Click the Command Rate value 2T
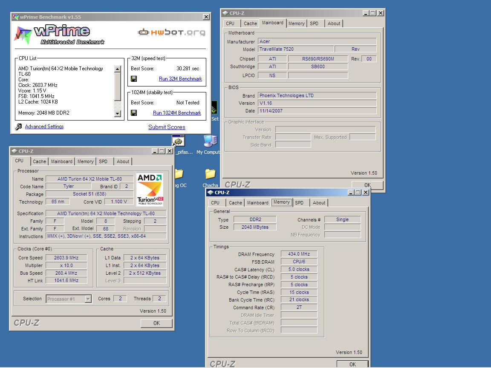 [299, 307]
